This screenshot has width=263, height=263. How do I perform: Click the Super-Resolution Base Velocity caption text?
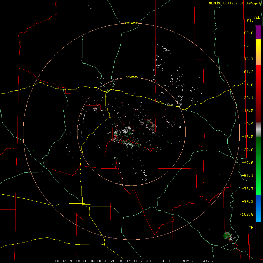coord(133,261)
